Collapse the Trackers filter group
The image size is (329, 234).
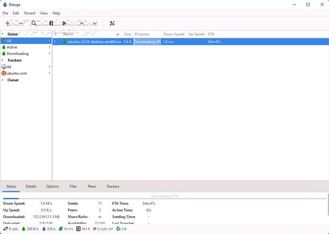(2, 60)
